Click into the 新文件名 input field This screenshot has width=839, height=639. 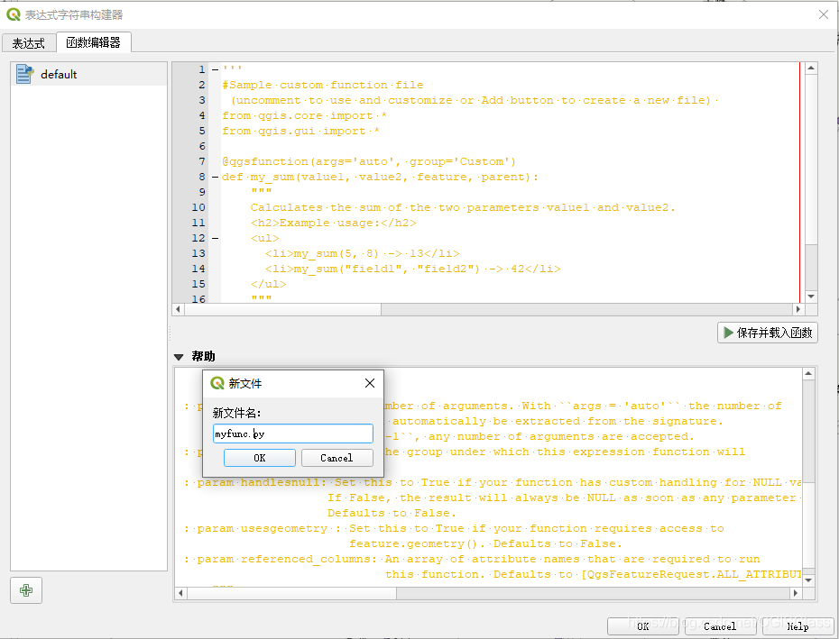pyautogui.click(x=292, y=434)
